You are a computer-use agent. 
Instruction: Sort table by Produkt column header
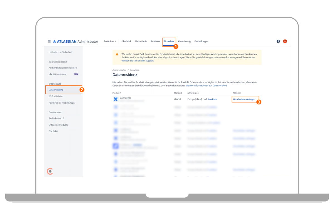coord(117,93)
